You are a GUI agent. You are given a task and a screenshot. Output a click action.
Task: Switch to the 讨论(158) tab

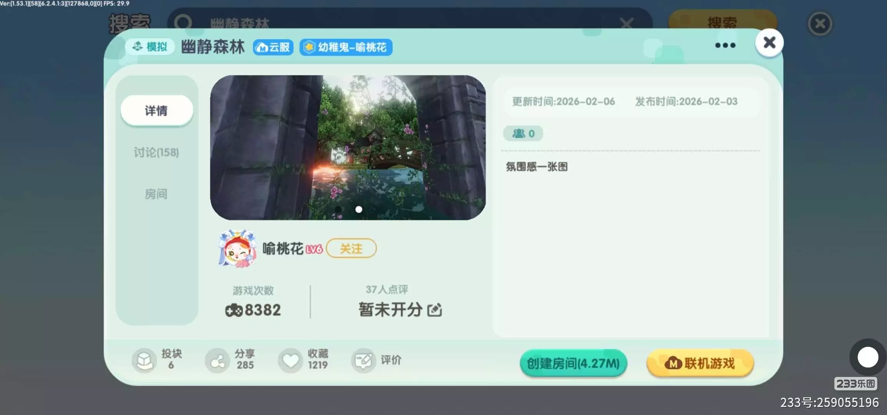click(x=156, y=153)
